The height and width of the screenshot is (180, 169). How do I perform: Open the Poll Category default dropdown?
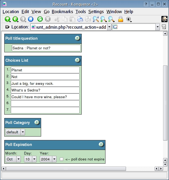[x=15, y=132]
